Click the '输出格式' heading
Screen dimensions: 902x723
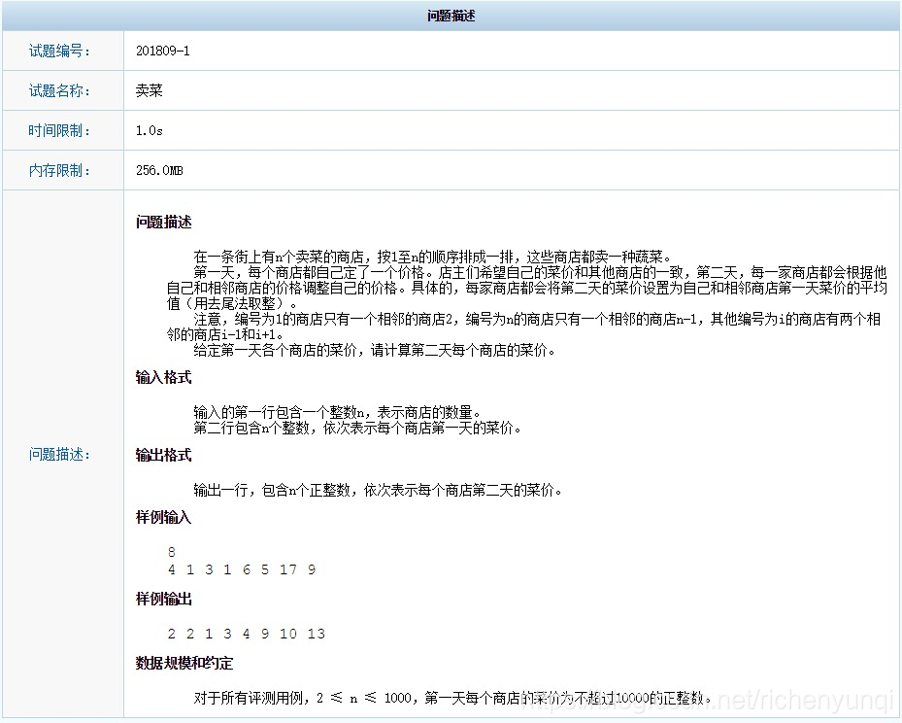pyautogui.click(x=164, y=456)
